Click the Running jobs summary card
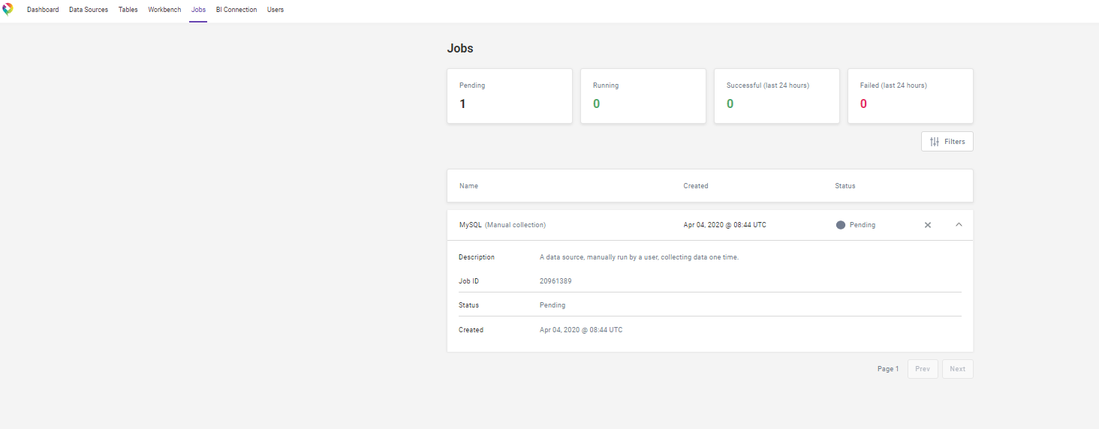This screenshot has height=429, width=1099. [643, 96]
